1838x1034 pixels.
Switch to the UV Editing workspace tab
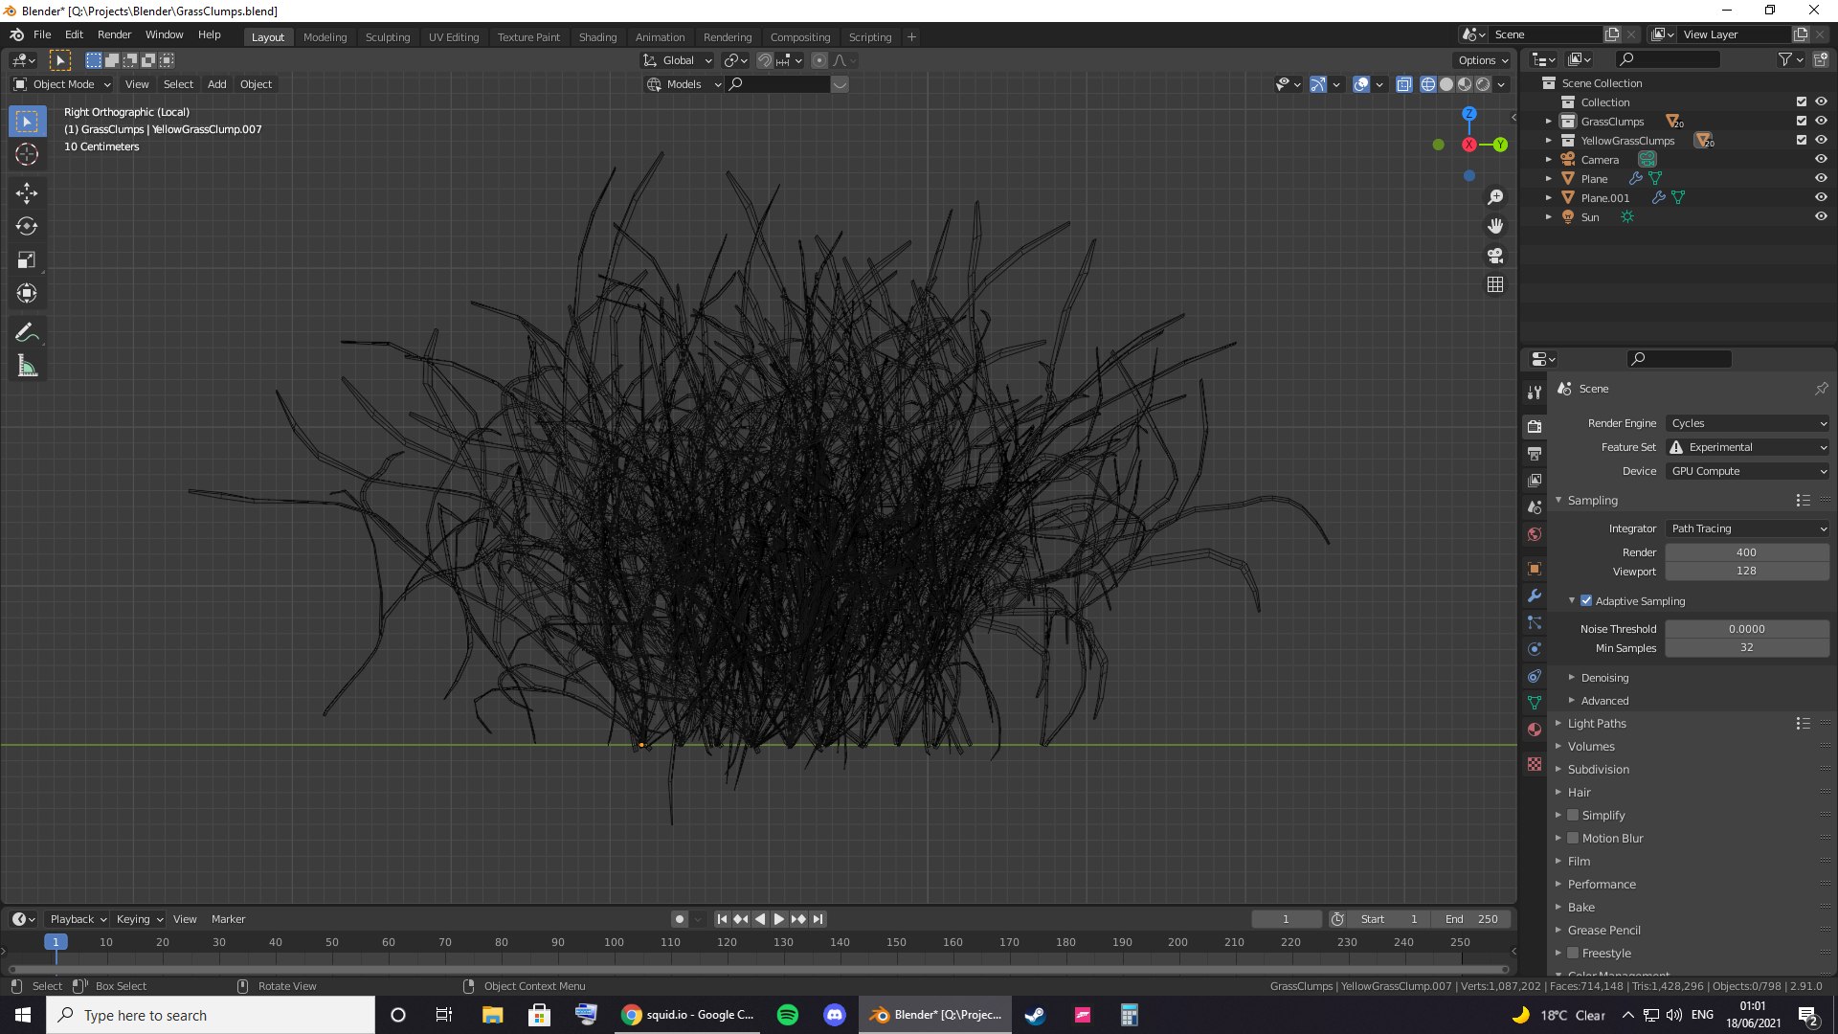454,37
